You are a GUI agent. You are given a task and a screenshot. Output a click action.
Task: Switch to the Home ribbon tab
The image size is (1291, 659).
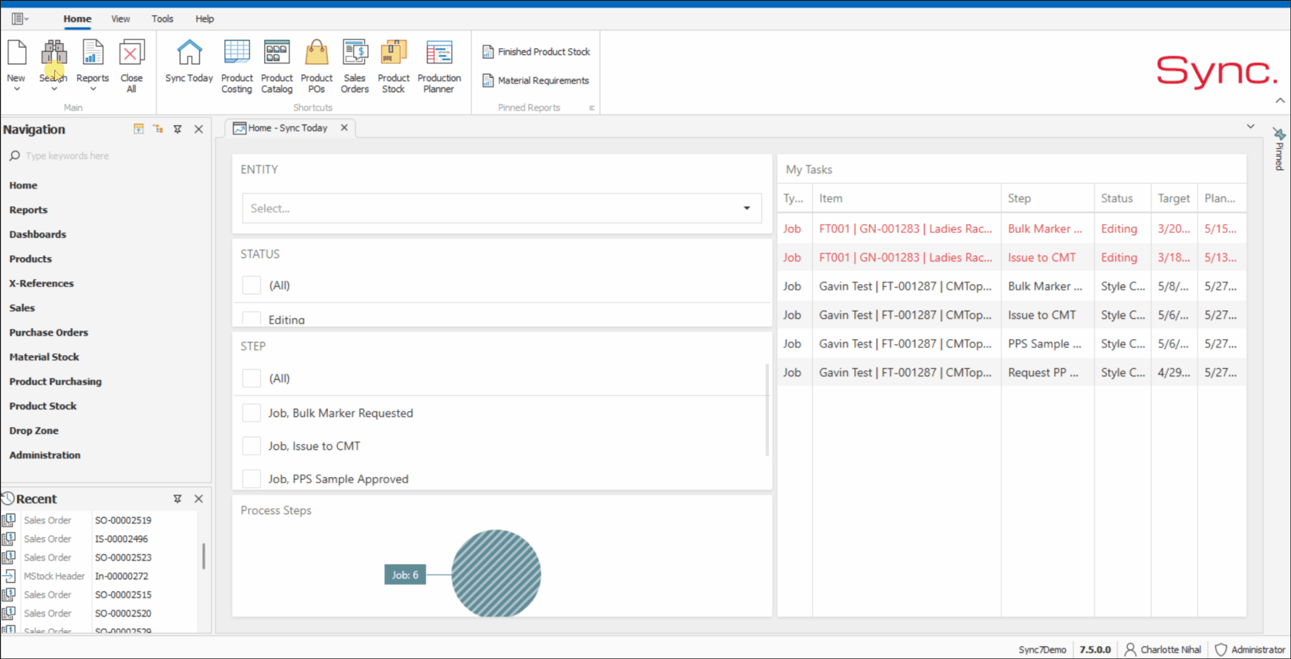coord(77,19)
